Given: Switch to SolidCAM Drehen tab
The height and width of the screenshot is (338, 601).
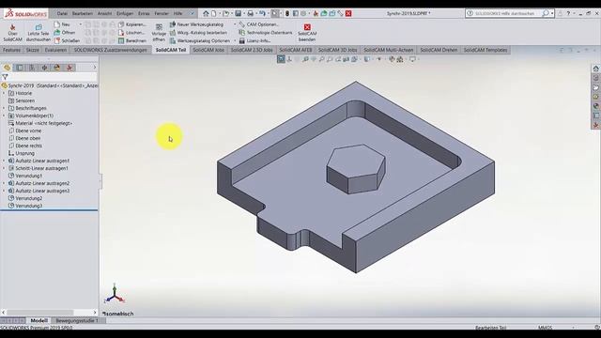Looking at the screenshot, I should point(439,50).
